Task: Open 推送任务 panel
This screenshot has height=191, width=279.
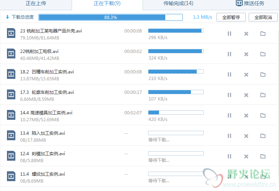Action: [250, 3]
